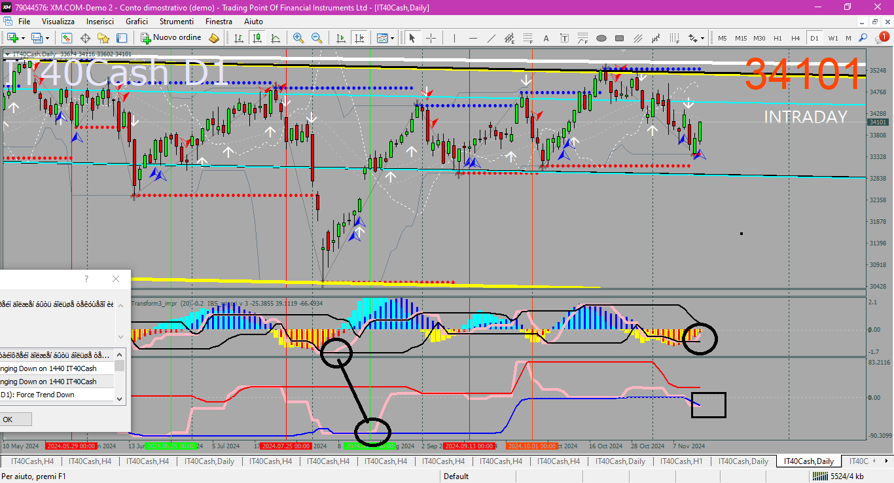Close the alert dialog with X
Screen dimensions: 894x483
pos(116,279)
